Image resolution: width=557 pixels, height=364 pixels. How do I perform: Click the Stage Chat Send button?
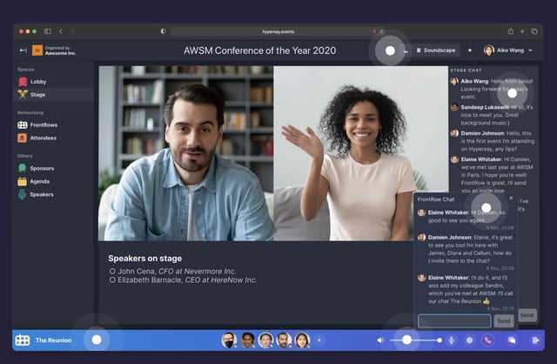coord(527,315)
